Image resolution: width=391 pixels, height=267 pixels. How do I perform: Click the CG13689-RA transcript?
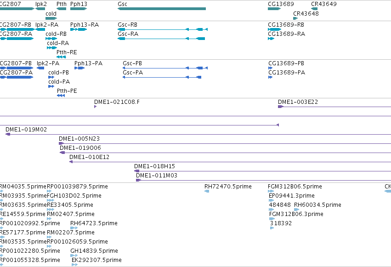271,39
